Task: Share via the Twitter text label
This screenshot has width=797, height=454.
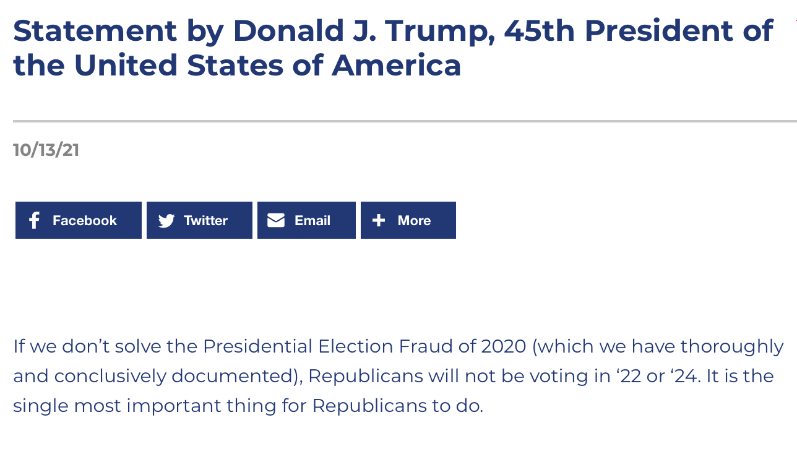Action: tap(205, 220)
